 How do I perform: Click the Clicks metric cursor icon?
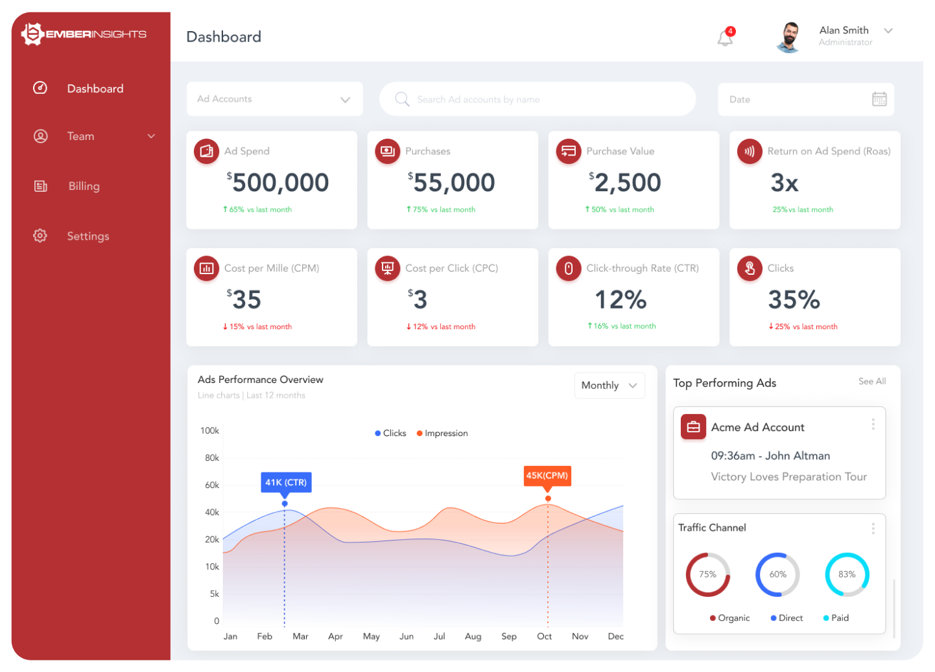pyautogui.click(x=750, y=268)
